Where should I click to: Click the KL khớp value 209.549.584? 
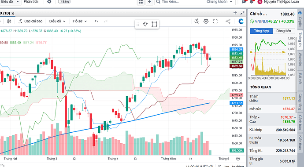(285, 130)
